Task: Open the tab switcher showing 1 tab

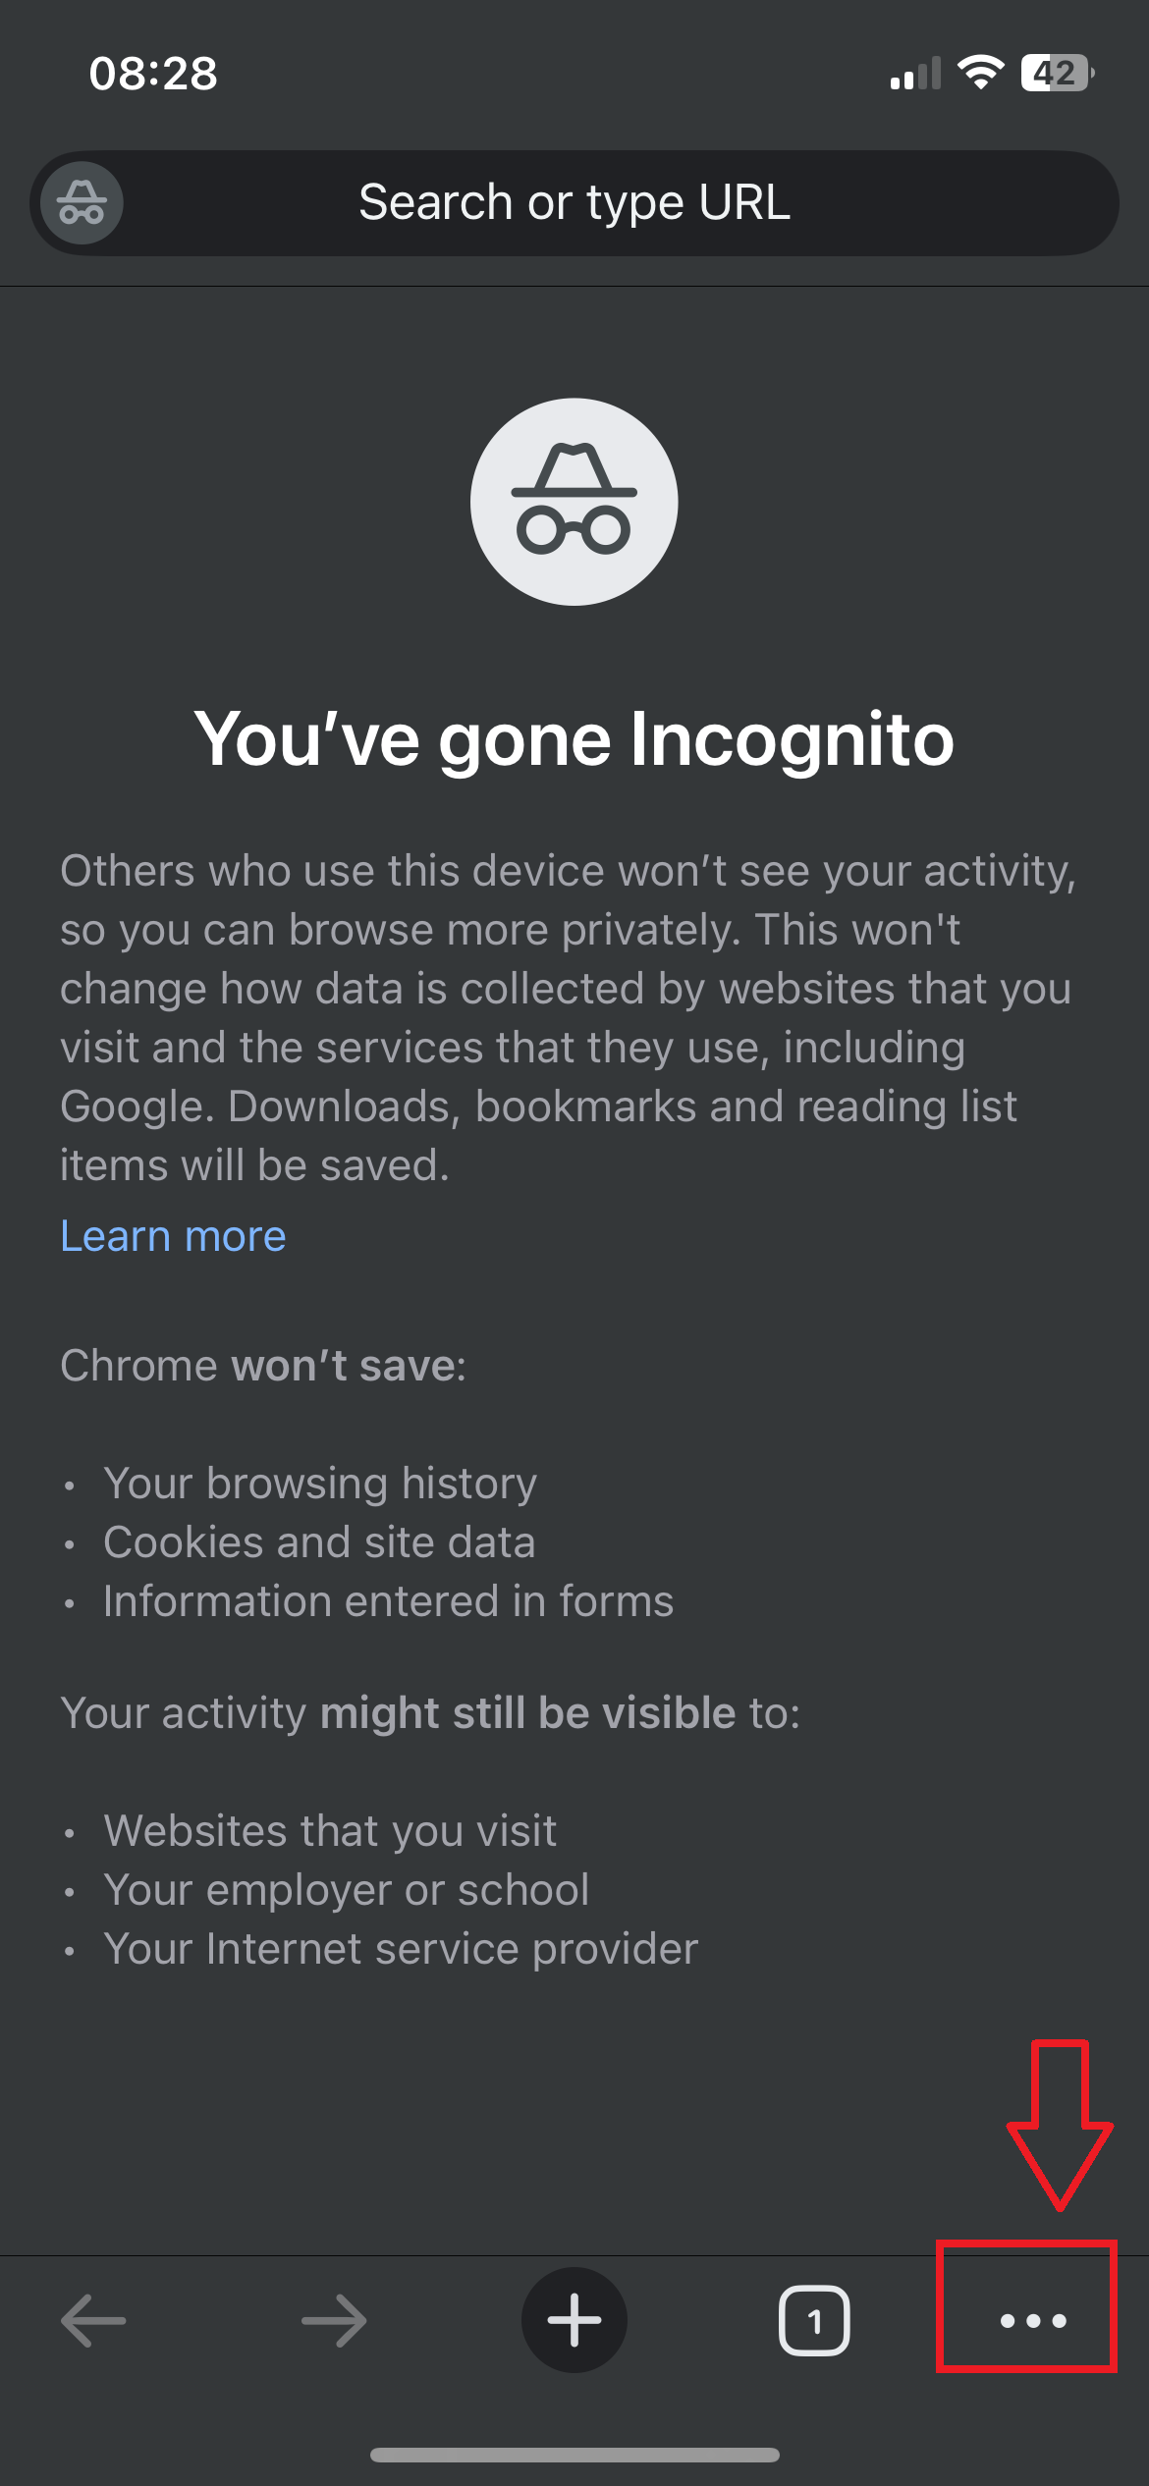Action: [x=814, y=2321]
